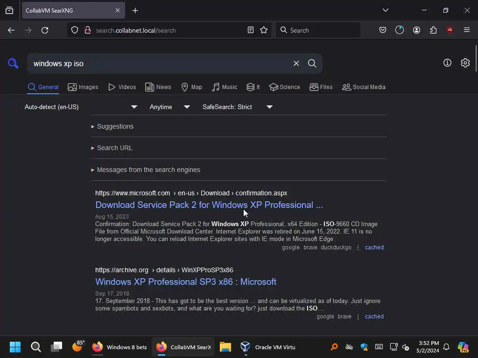478x358 pixels.
Task: Open Download Service Pack 2 result link
Action: point(209,205)
